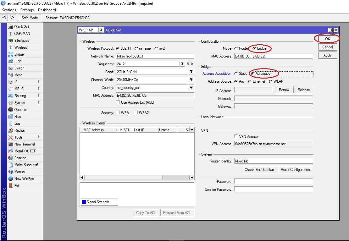Open the Country dropdown arrow

(191, 87)
